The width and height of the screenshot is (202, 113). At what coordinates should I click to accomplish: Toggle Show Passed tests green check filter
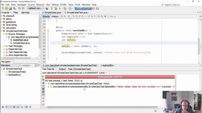[43, 83]
